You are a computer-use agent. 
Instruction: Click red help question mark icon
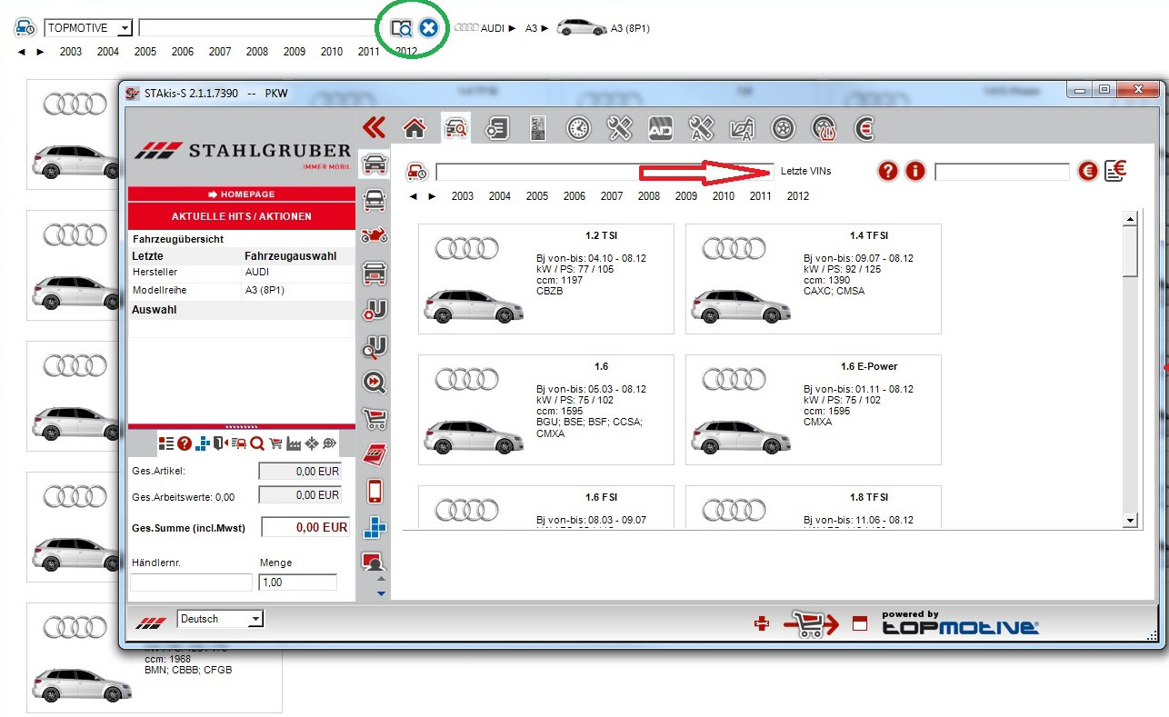[x=887, y=171]
